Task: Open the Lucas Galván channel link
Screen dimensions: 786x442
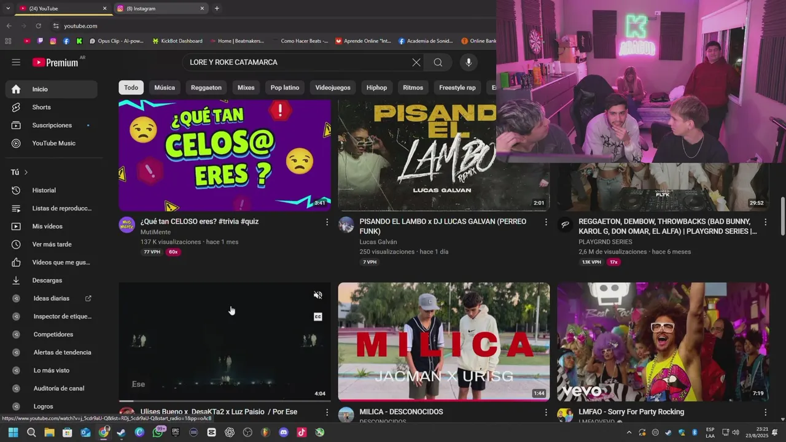Action: (x=378, y=242)
